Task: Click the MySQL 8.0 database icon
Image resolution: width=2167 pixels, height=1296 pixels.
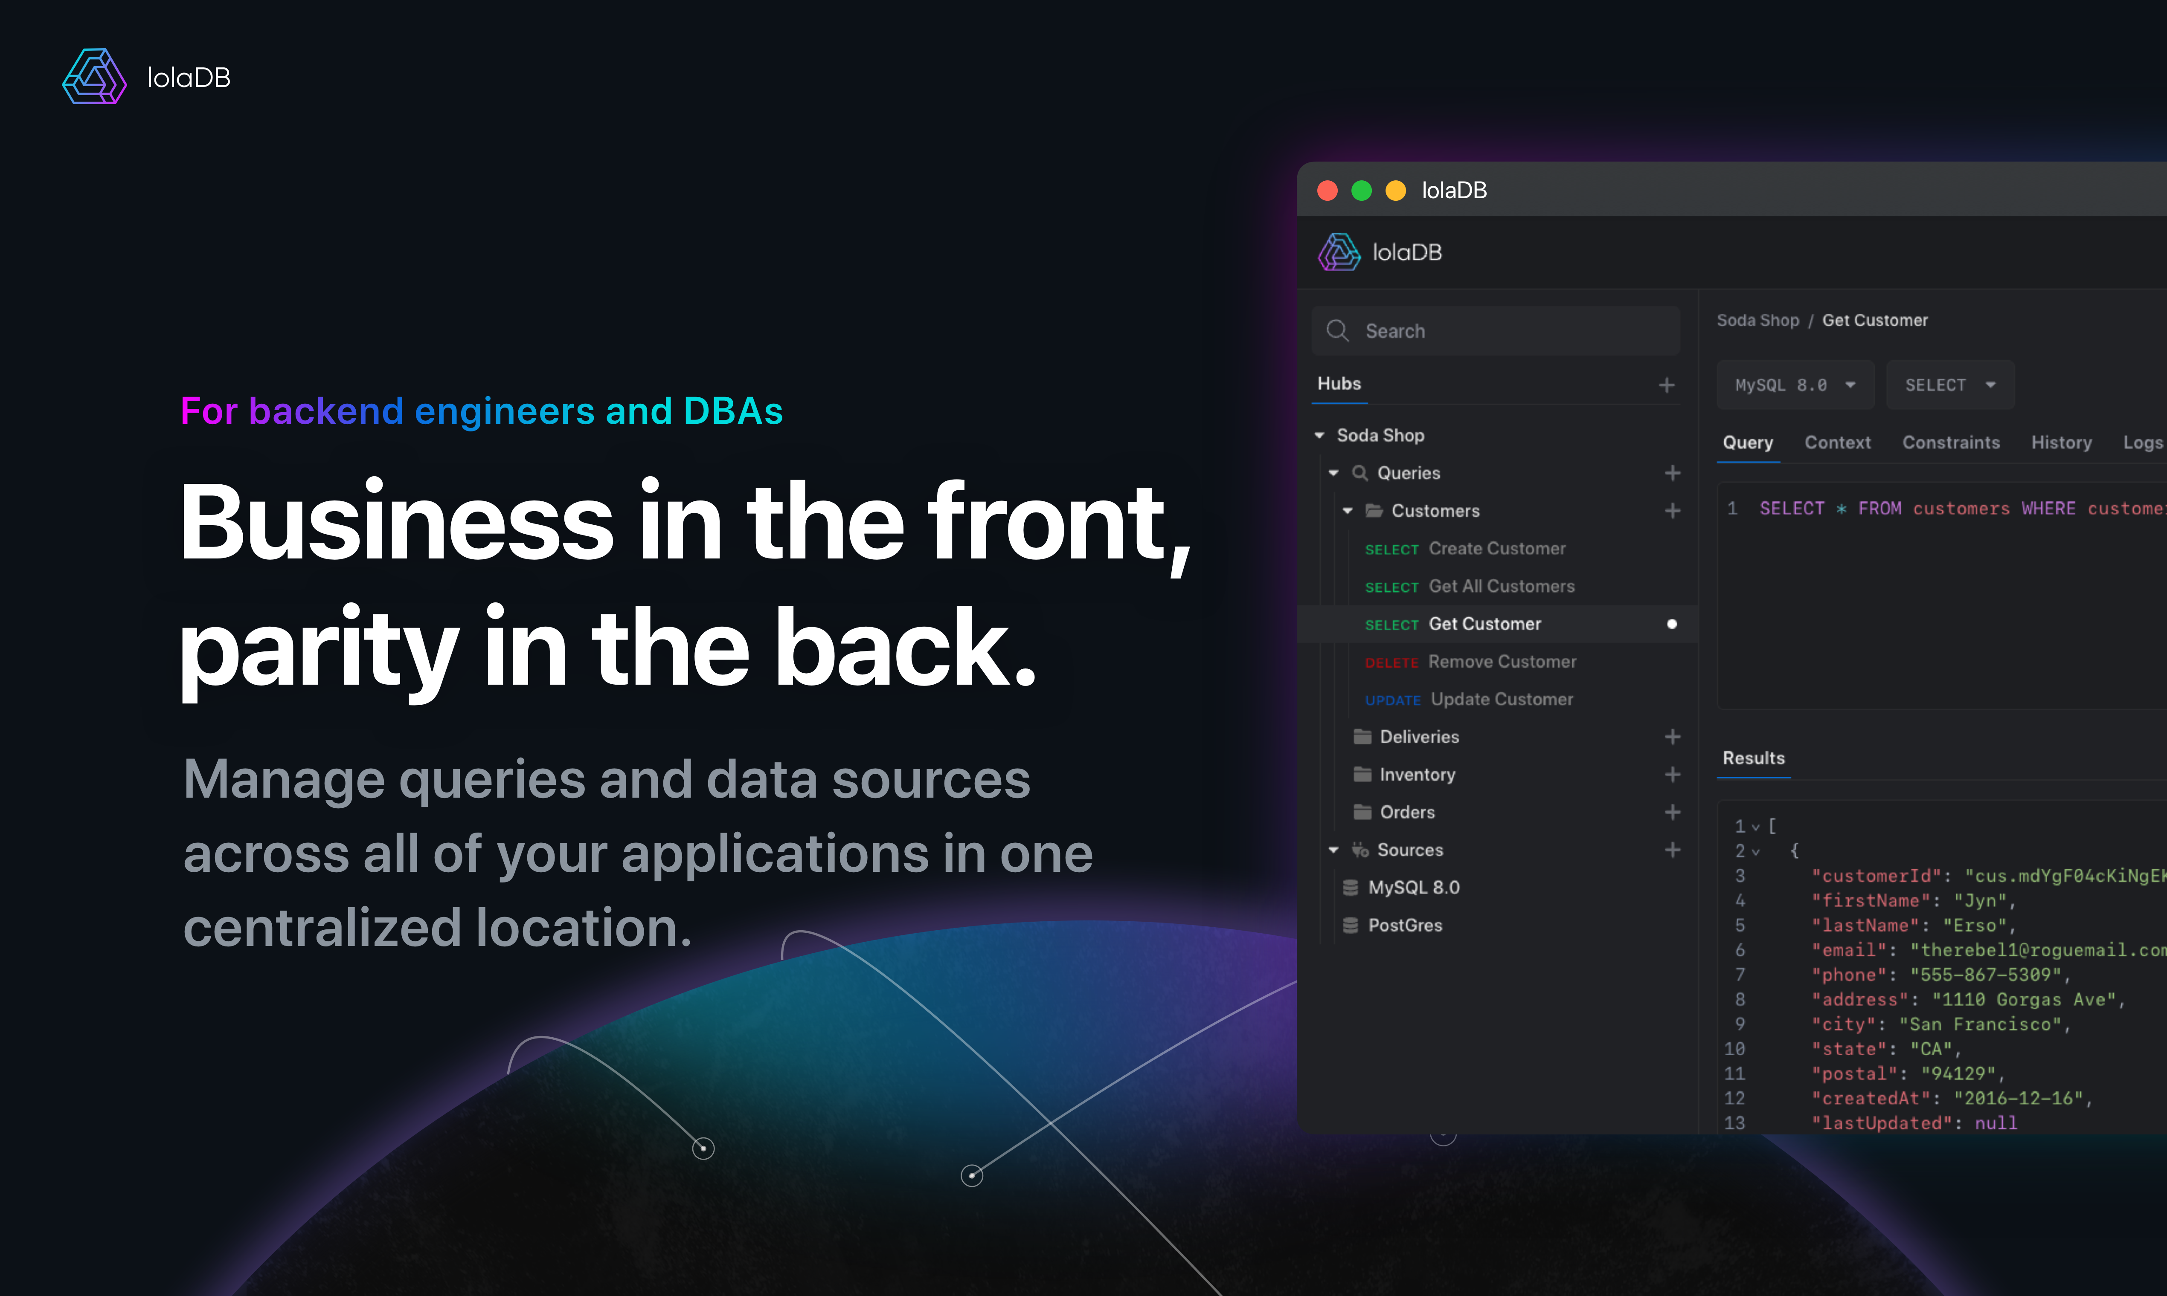Action: click(x=1350, y=887)
